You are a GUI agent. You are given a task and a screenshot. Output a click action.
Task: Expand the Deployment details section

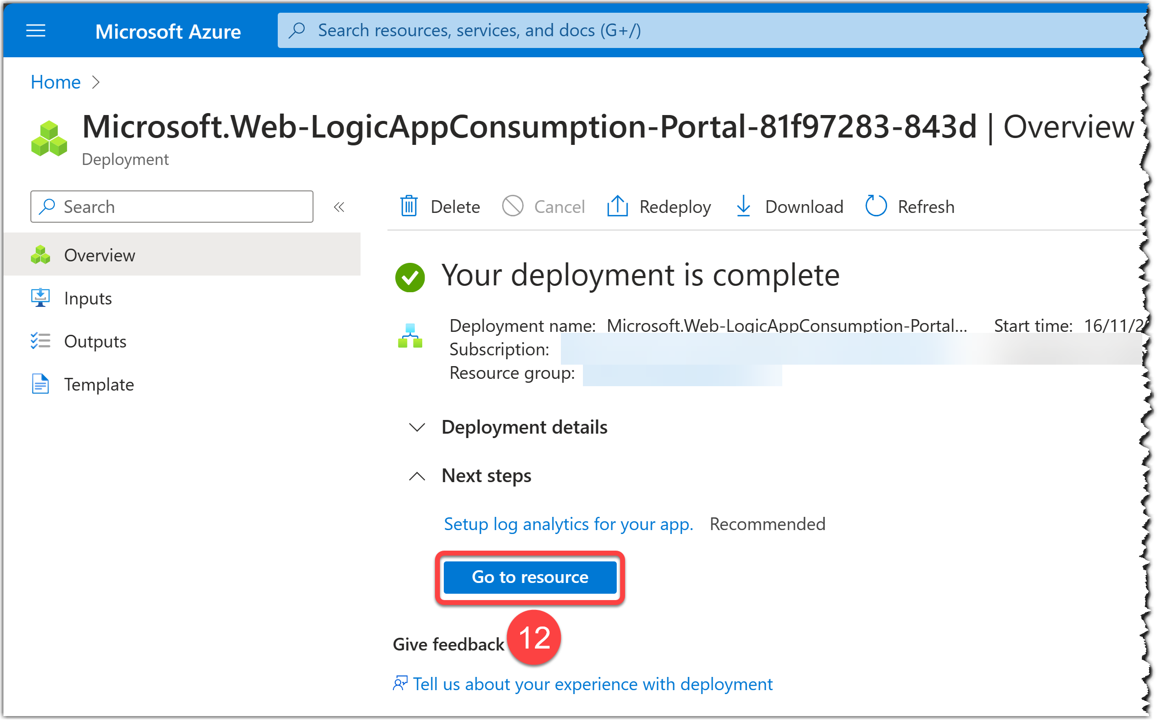pos(417,427)
